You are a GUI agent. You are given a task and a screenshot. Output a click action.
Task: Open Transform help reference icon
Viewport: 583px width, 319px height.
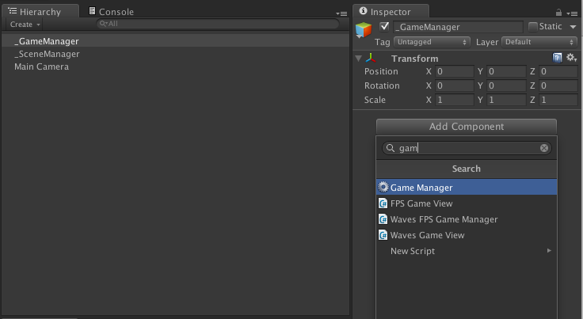(557, 58)
